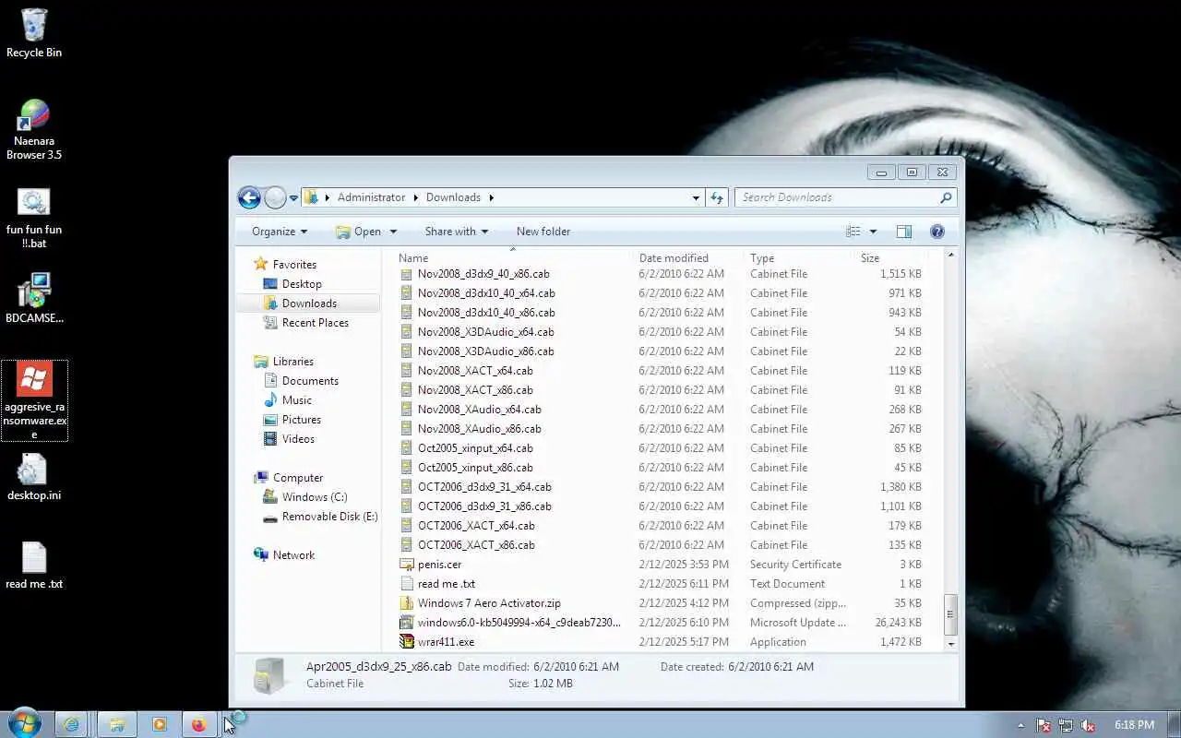Image resolution: width=1181 pixels, height=738 pixels.
Task: Open the Organize dropdown menu
Action: click(280, 232)
